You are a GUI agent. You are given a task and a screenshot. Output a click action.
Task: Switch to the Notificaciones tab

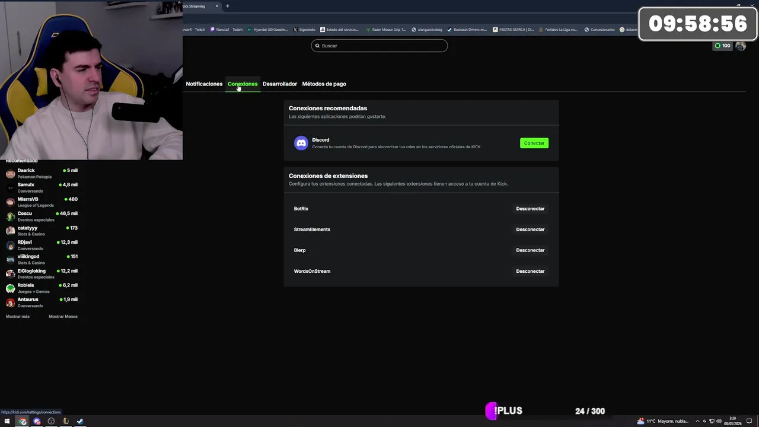click(204, 84)
